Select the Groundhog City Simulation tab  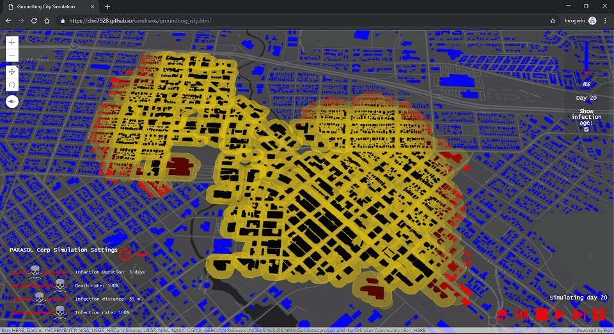tap(51, 6)
